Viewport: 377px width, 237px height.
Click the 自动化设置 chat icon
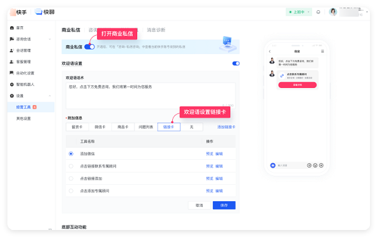[11, 73]
